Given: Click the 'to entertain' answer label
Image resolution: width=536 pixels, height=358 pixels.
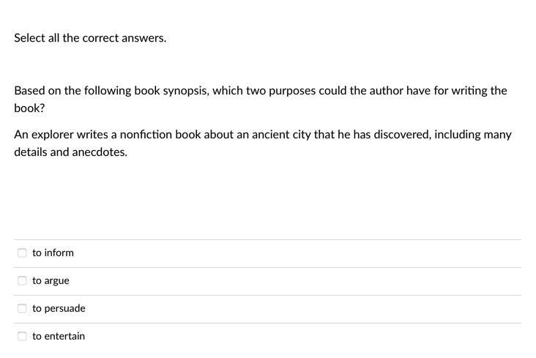Looking at the screenshot, I should (x=59, y=336).
